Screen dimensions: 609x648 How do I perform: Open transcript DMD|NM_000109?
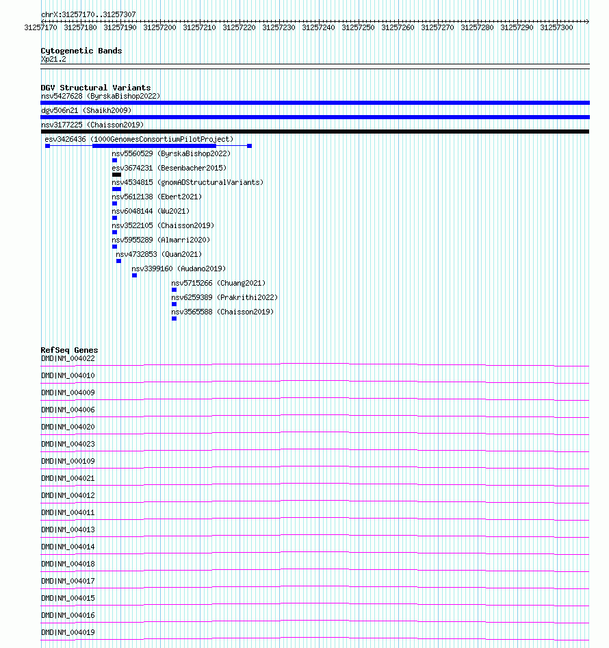(x=68, y=461)
